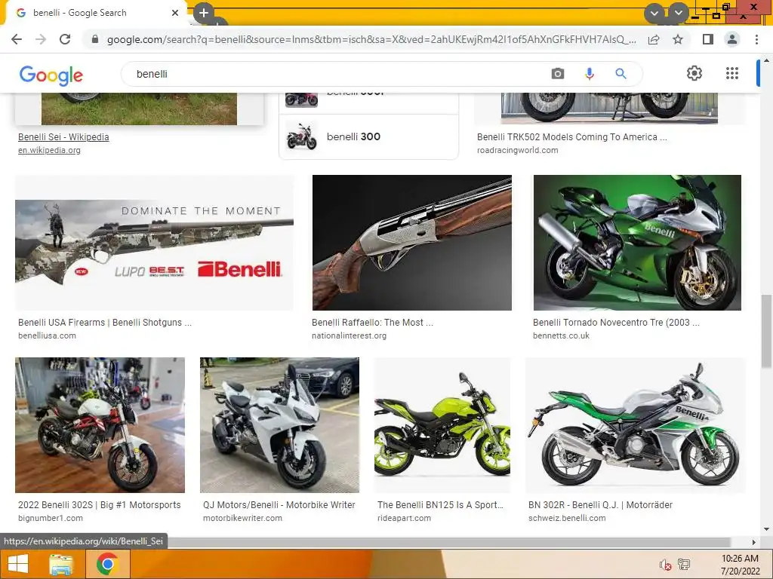Open 2022 Benelli 302S Big #1 Motorsports
The height and width of the screenshot is (579, 773).
coord(100,504)
